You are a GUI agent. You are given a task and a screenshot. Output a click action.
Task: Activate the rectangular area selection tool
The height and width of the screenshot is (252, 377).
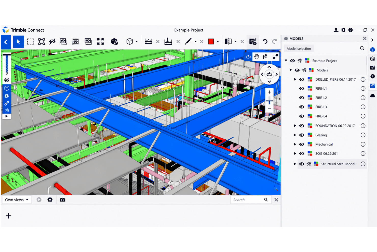point(31,42)
